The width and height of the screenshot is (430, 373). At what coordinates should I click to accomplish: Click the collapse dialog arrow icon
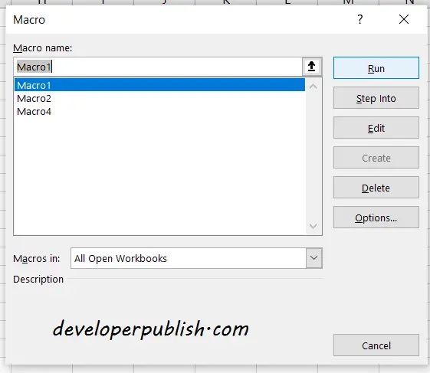pos(311,67)
